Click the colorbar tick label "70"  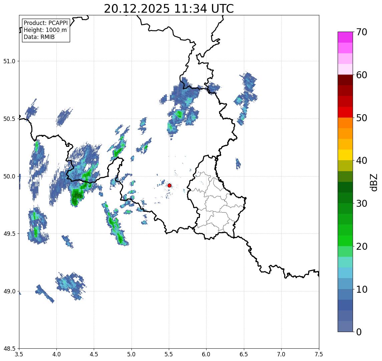pyautogui.click(x=362, y=32)
